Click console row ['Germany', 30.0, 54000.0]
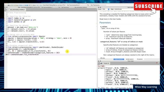This screenshot has width=164, height=92. point(117,72)
